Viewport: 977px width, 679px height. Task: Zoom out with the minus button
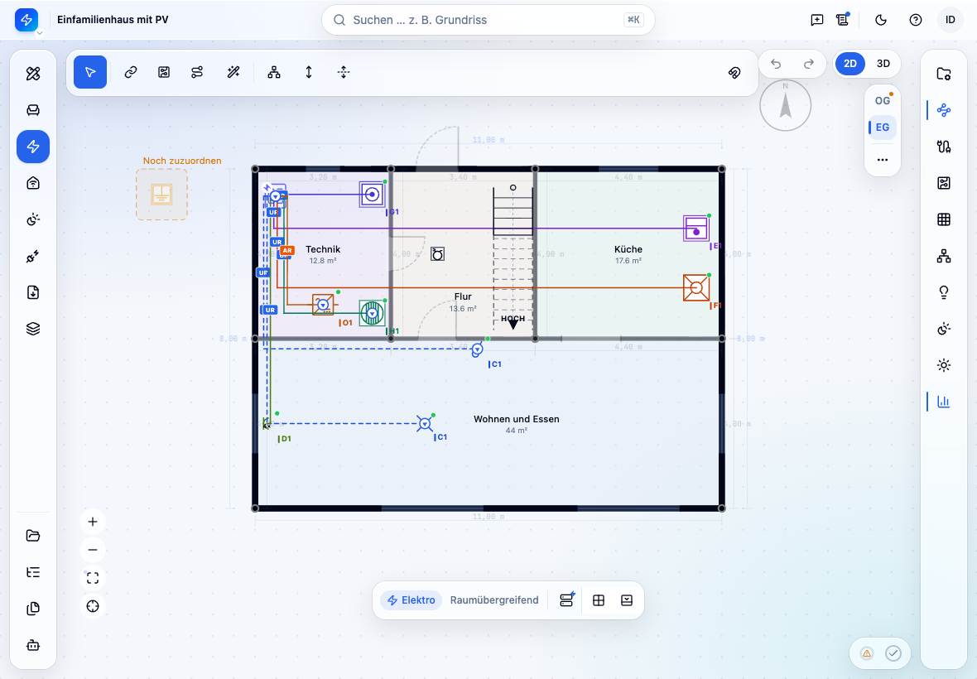(x=93, y=550)
